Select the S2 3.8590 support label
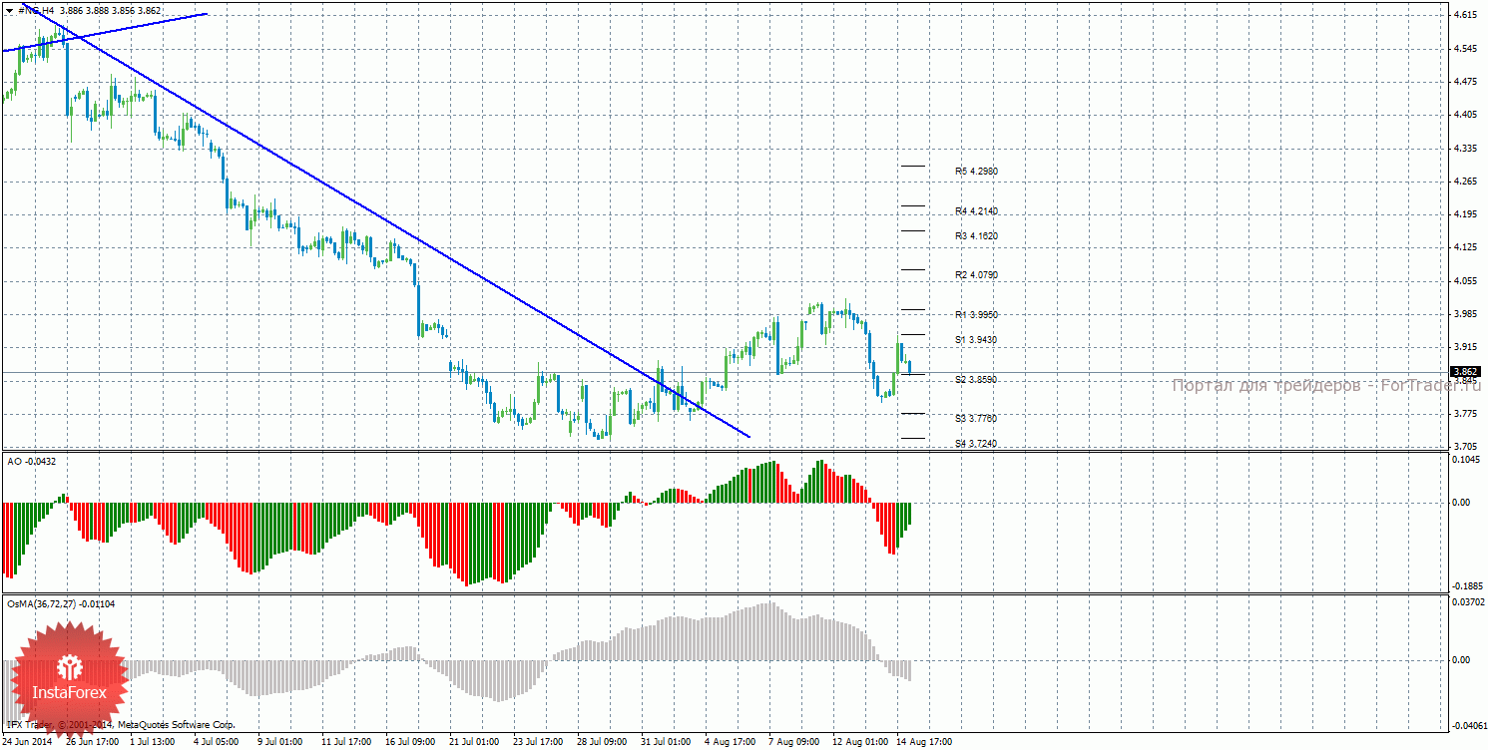This screenshot has width=1488, height=750. (976, 380)
